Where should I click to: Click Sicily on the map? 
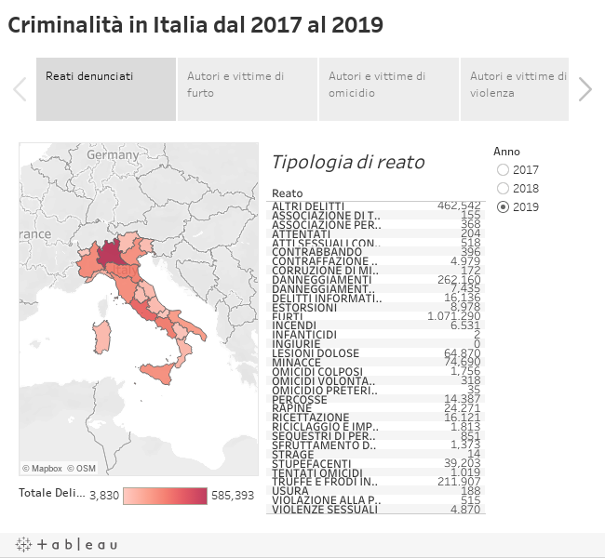[155, 375]
